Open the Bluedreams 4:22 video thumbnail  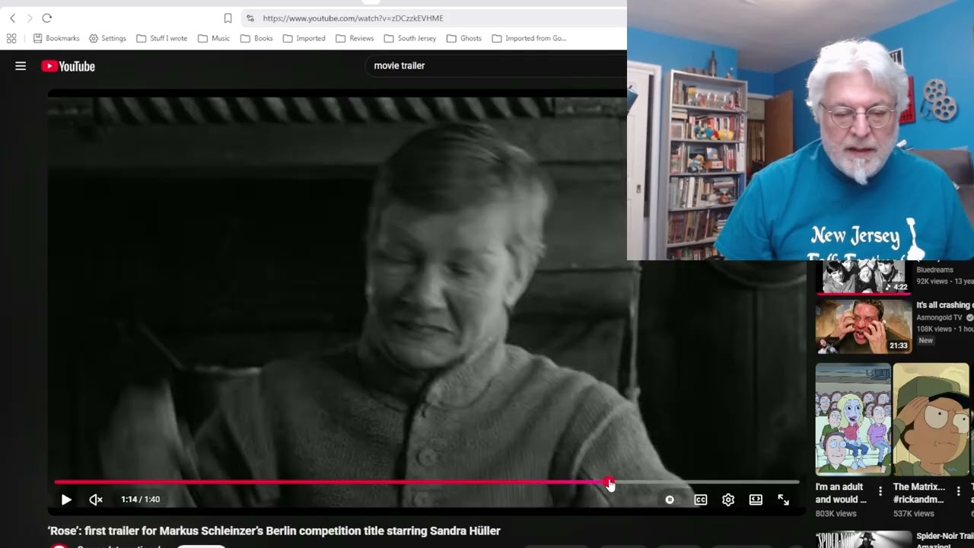coord(864,277)
